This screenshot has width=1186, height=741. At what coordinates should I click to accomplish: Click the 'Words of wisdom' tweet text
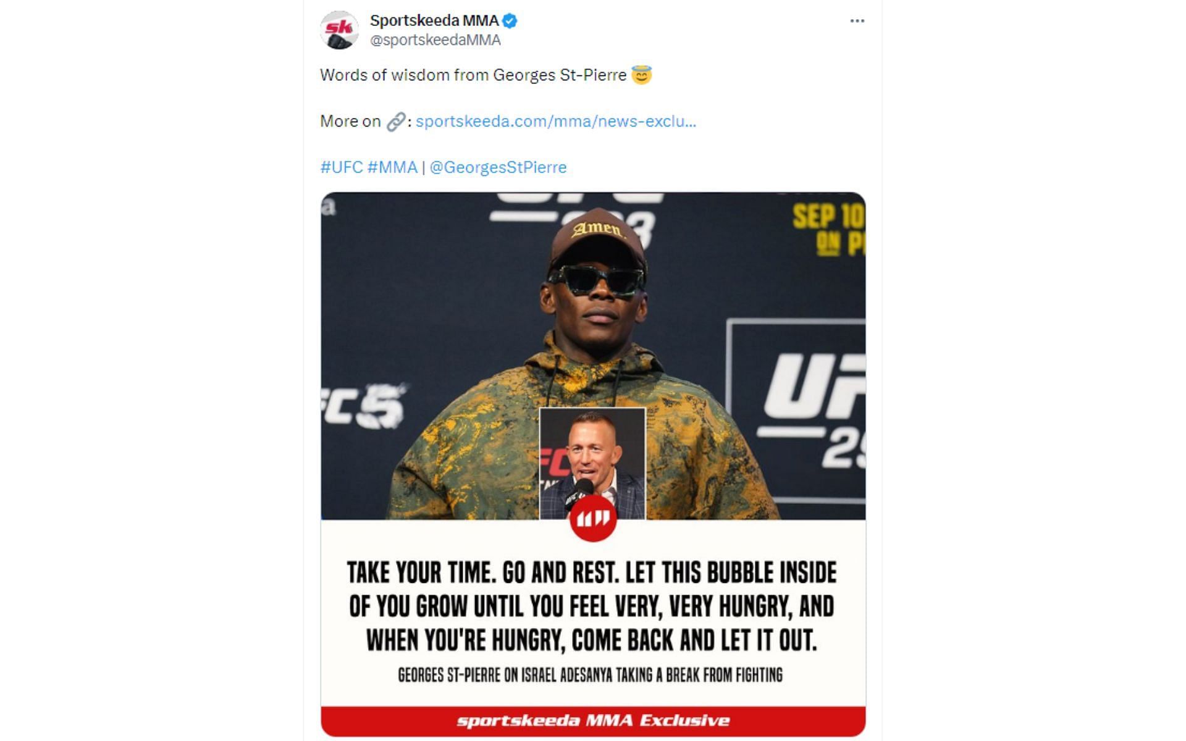[x=473, y=75]
